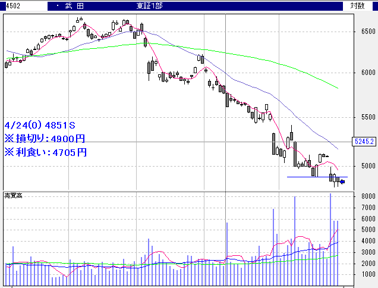This screenshot has width=378, height=288.
Task: Select the horizontal blue support line near 4900
Action: 309,177
